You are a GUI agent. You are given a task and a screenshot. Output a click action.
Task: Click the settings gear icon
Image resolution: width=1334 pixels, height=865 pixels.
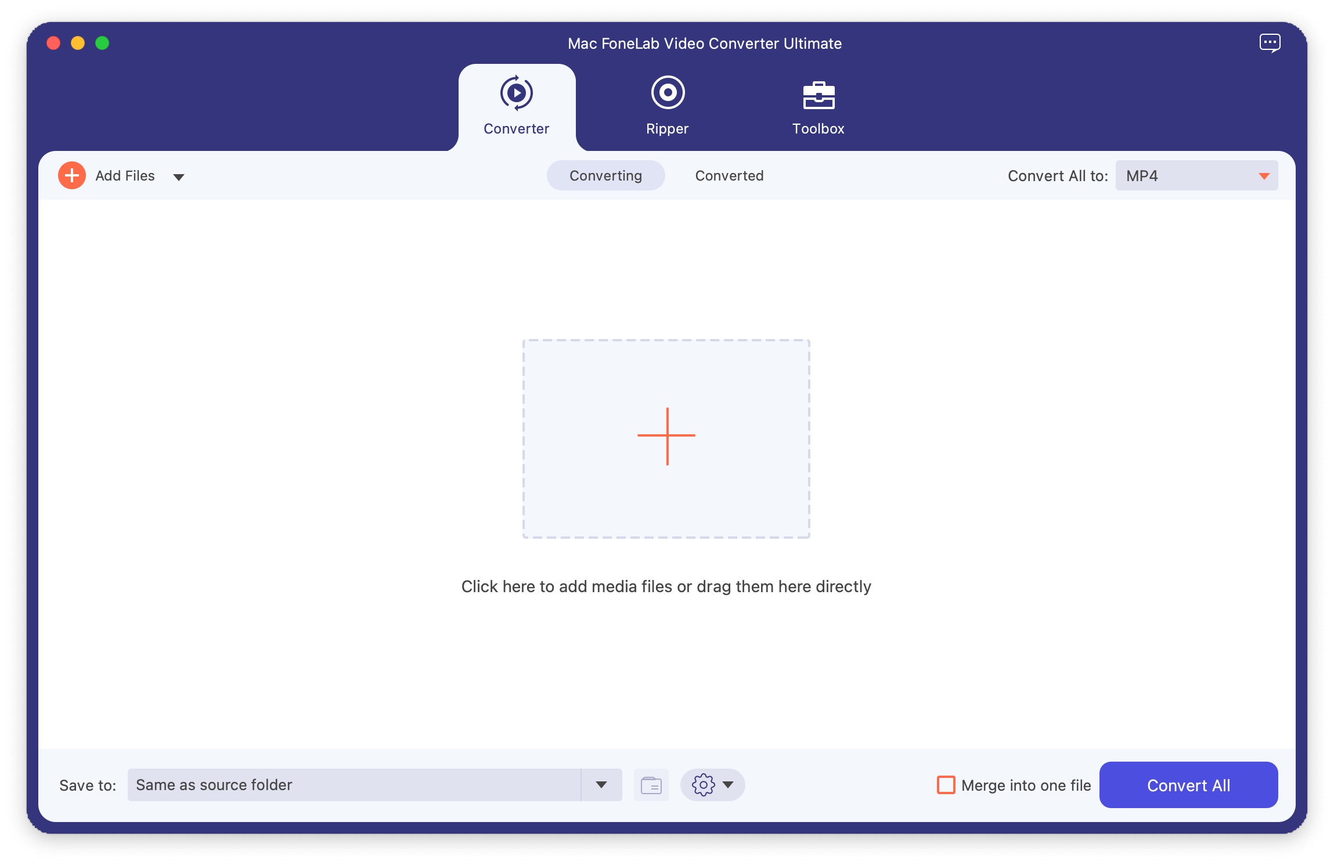point(703,785)
